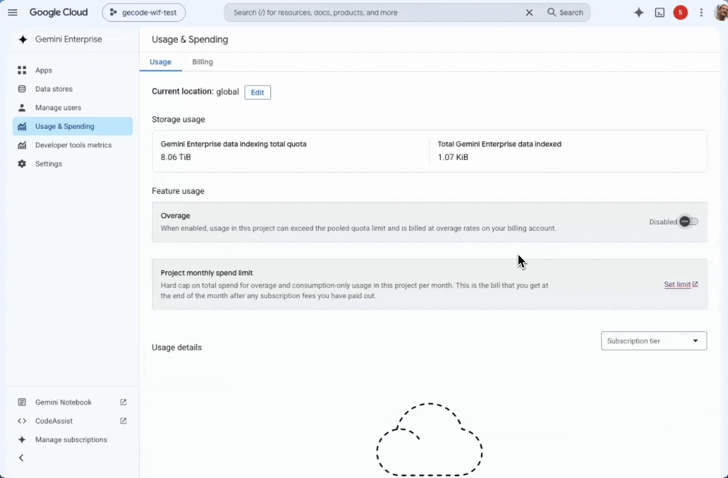
Task: Click the Apps grid icon in sidebar
Action: click(x=22, y=70)
